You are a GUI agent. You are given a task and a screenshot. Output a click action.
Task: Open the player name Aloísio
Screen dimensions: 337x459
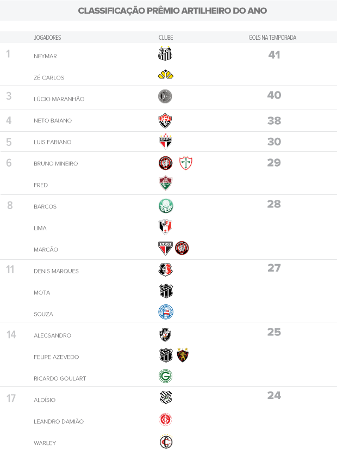click(45, 400)
